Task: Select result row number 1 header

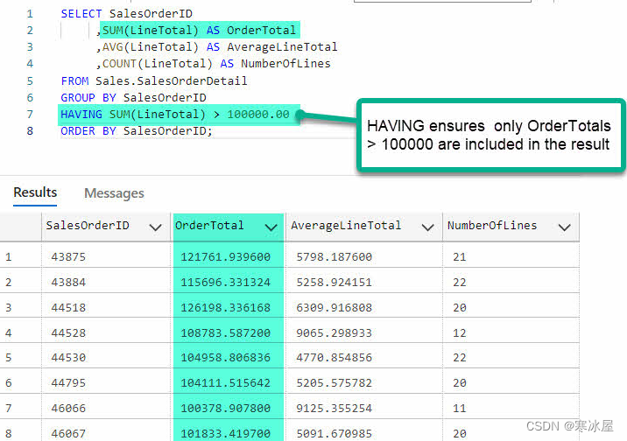Action: (x=9, y=257)
